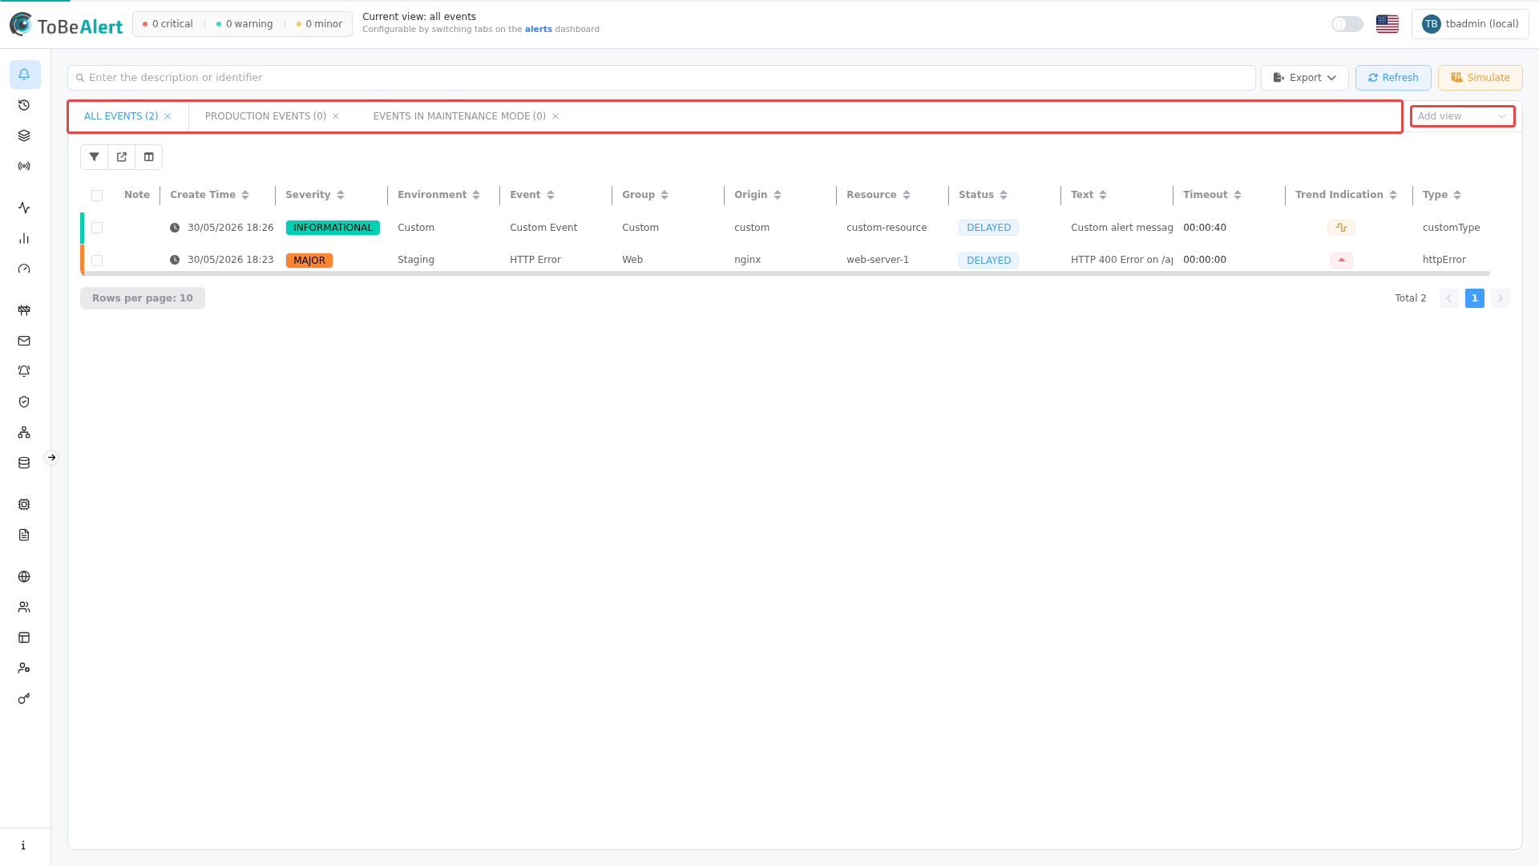Viewport: 1539px width, 866px height.
Task: Check the select-all header checkbox
Action: pos(97,196)
